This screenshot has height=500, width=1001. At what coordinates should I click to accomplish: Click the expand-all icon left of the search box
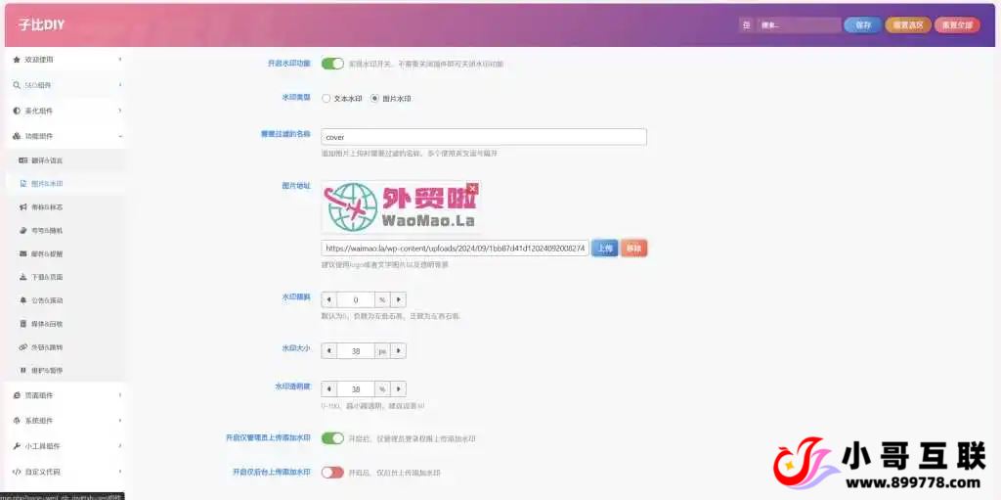pos(748,25)
